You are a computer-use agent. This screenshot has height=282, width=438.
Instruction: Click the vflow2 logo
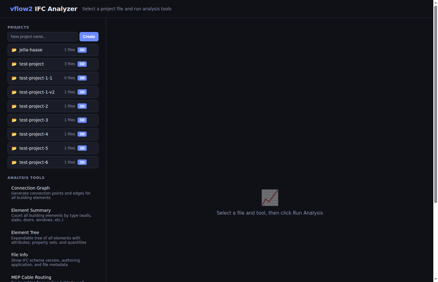[x=21, y=8]
